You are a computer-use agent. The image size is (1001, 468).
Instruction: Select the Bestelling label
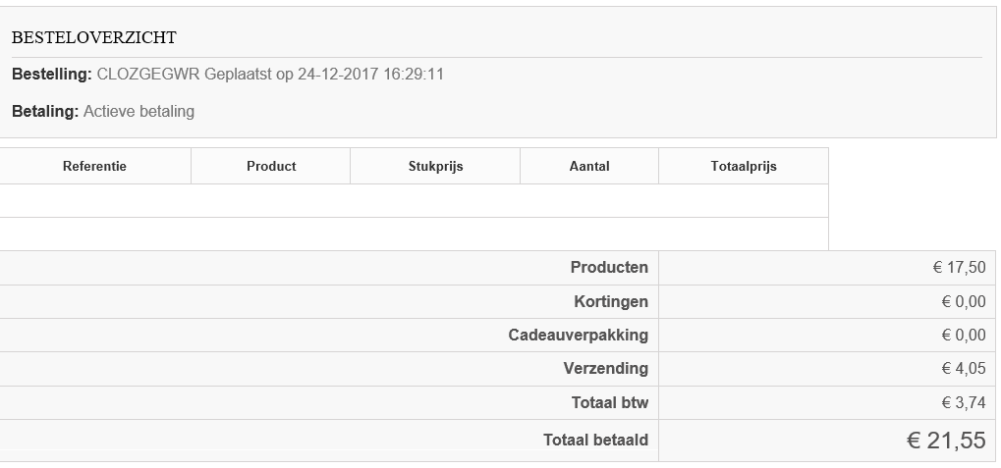pos(51,74)
